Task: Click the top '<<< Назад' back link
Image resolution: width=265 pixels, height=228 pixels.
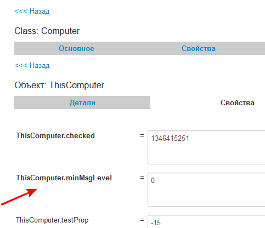Action: tap(32, 11)
